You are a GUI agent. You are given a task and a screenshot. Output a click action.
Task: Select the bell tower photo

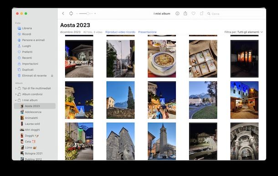click(x=162, y=141)
